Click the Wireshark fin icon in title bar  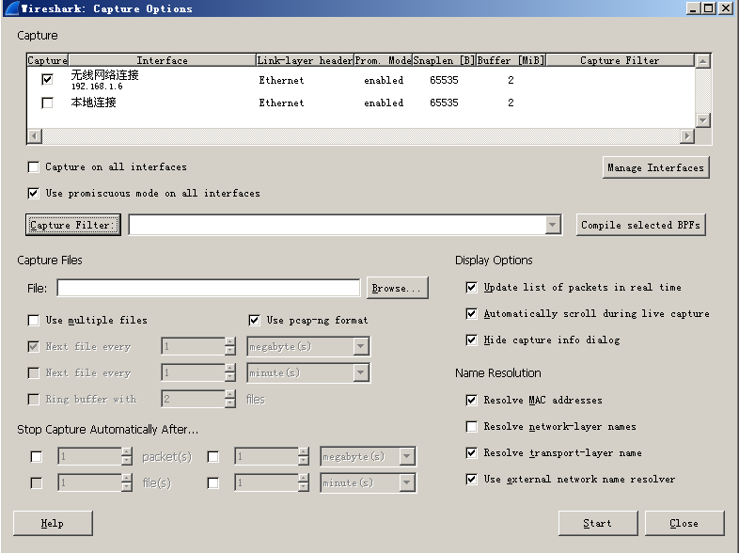tap(8, 8)
